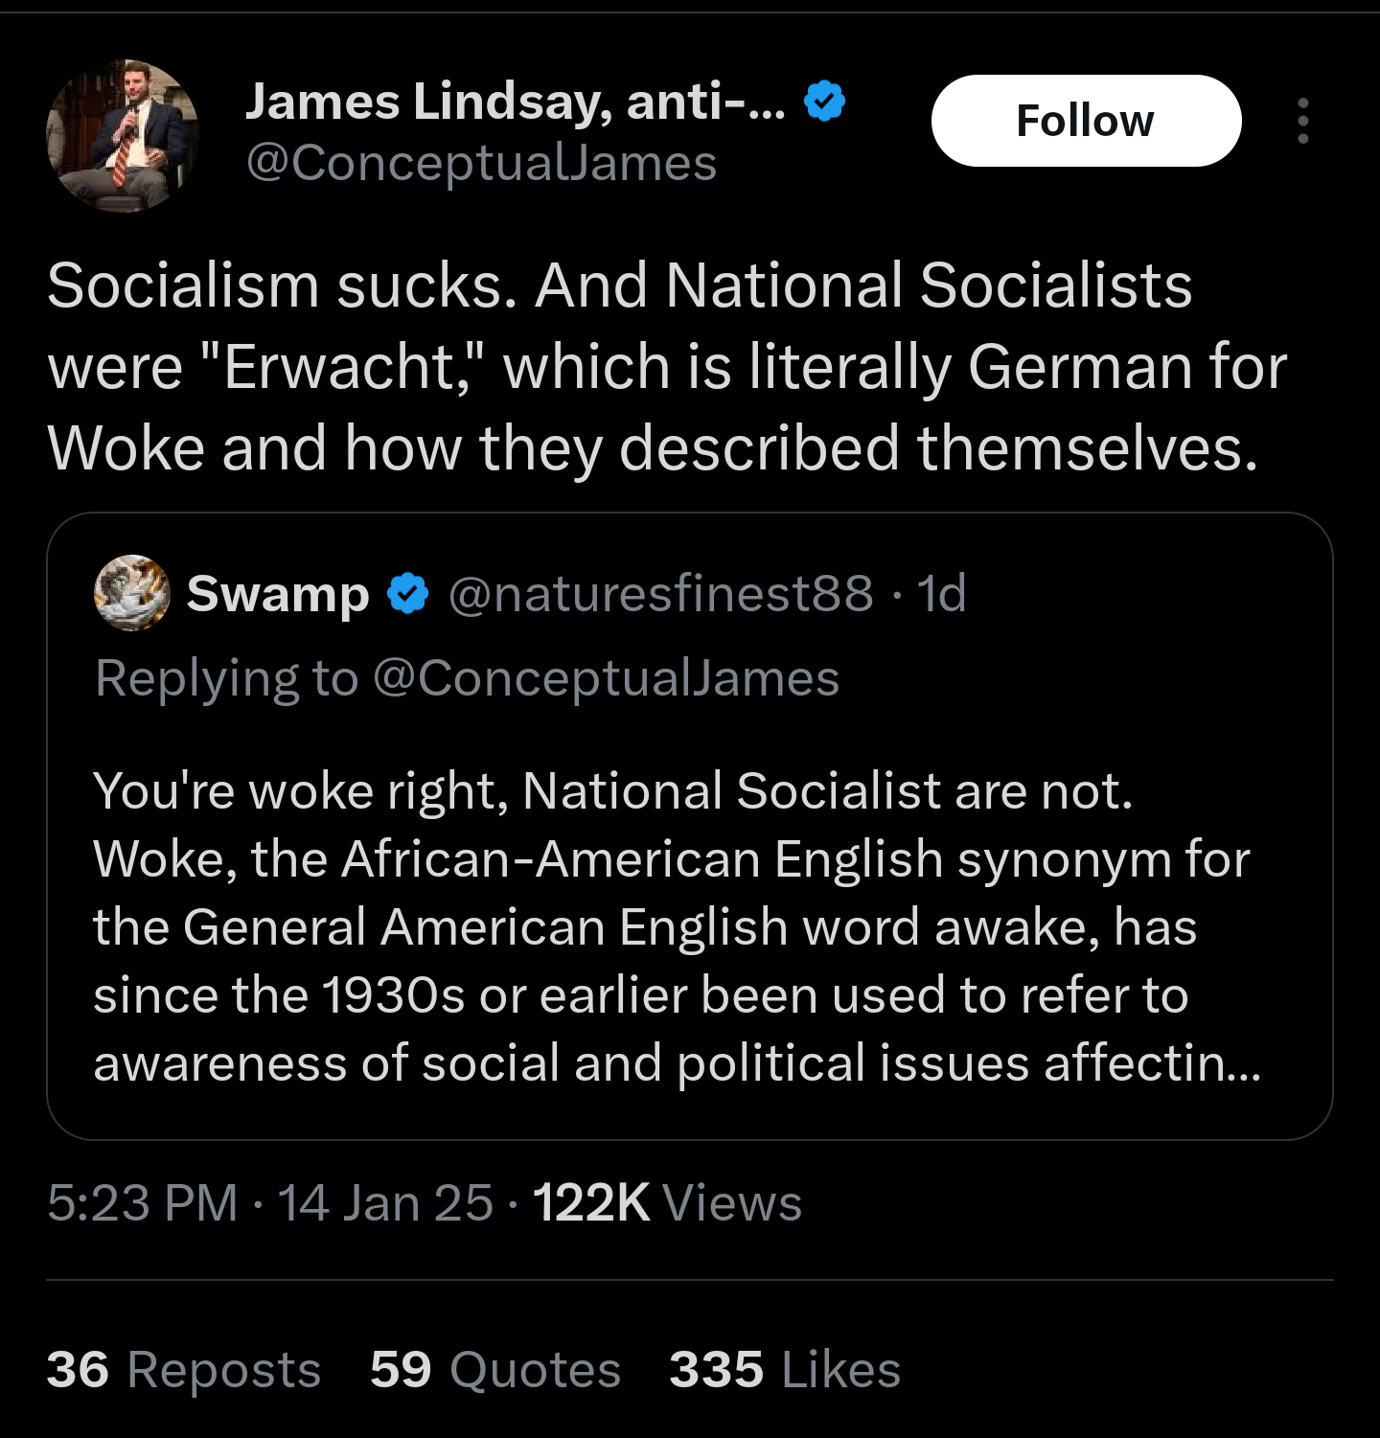Click the 1d timestamp on quoted tweet

(x=941, y=594)
